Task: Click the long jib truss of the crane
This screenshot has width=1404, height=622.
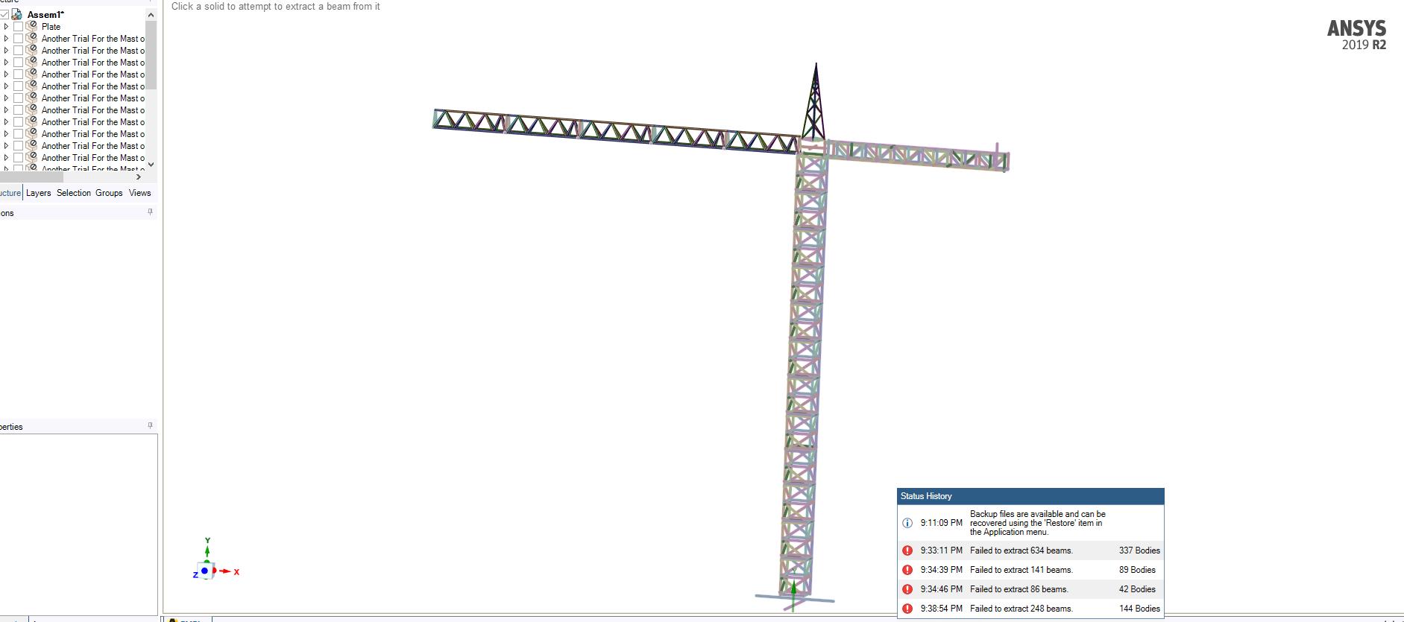Action: click(615, 131)
